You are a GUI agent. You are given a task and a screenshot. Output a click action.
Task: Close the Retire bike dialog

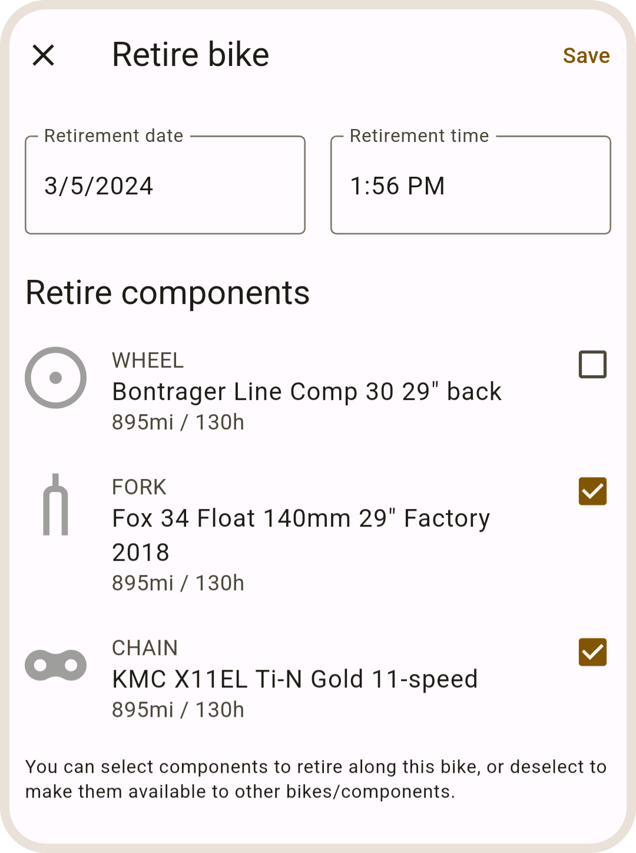tap(44, 55)
